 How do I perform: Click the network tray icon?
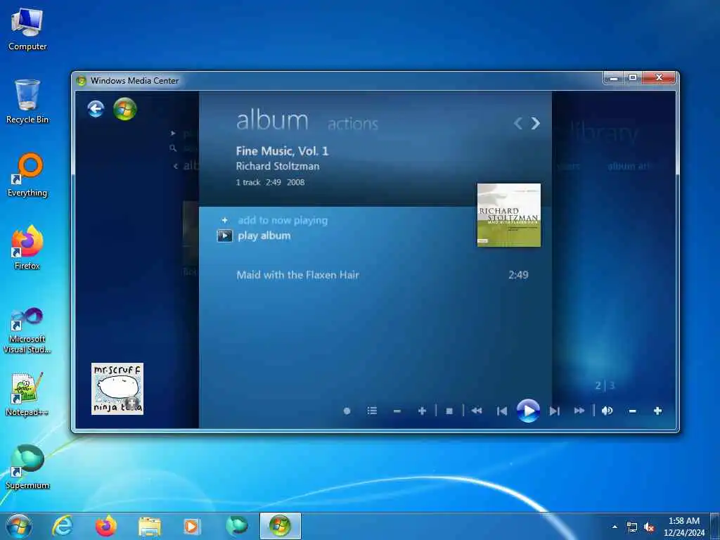(x=632, y=527)
